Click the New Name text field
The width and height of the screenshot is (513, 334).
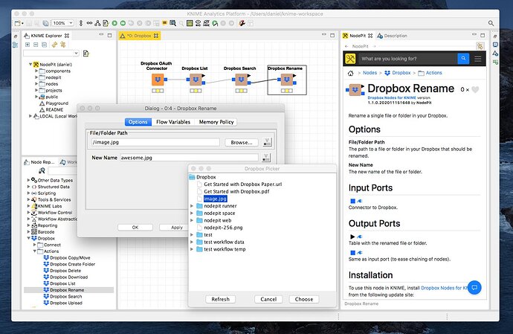point(189,158)
